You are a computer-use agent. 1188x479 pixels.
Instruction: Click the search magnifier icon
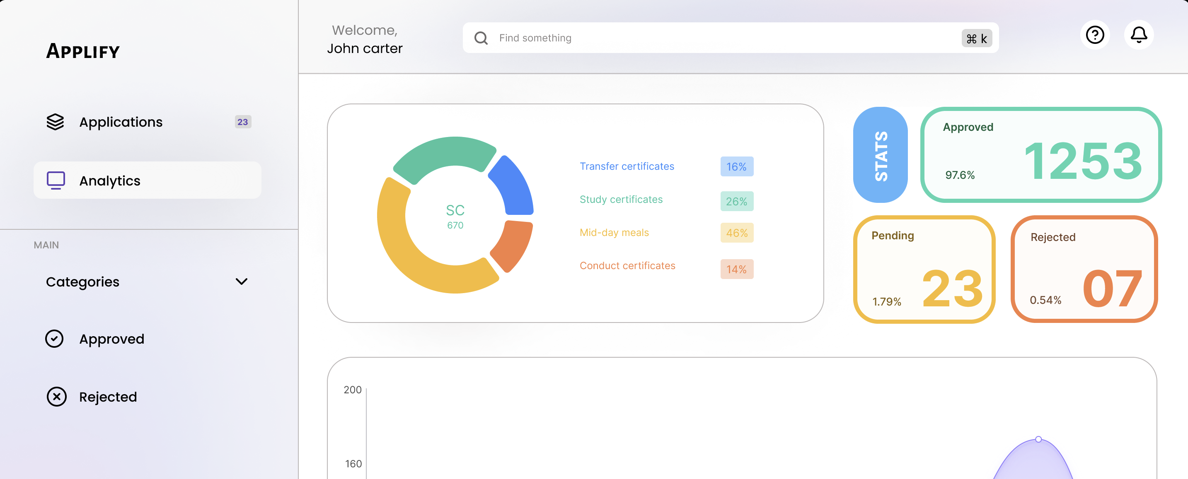pos(481,38)
